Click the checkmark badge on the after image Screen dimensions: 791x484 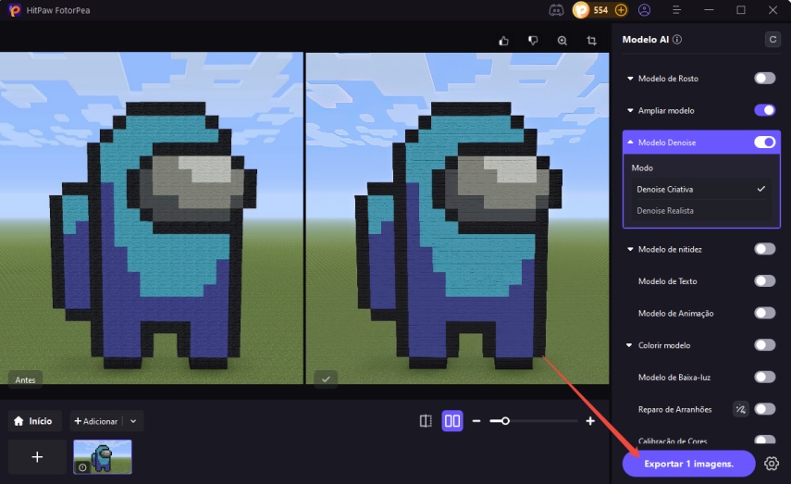tap(326, 379)
